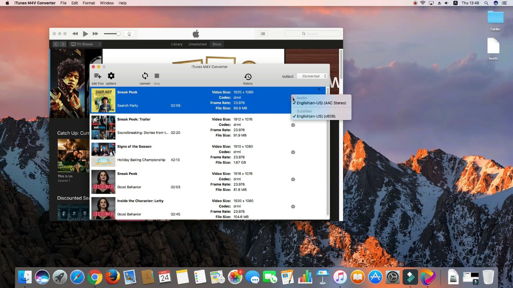The width and height of the screenshot is (513, 288).
Task: Open Finder from the Dock
Action: 25,277
